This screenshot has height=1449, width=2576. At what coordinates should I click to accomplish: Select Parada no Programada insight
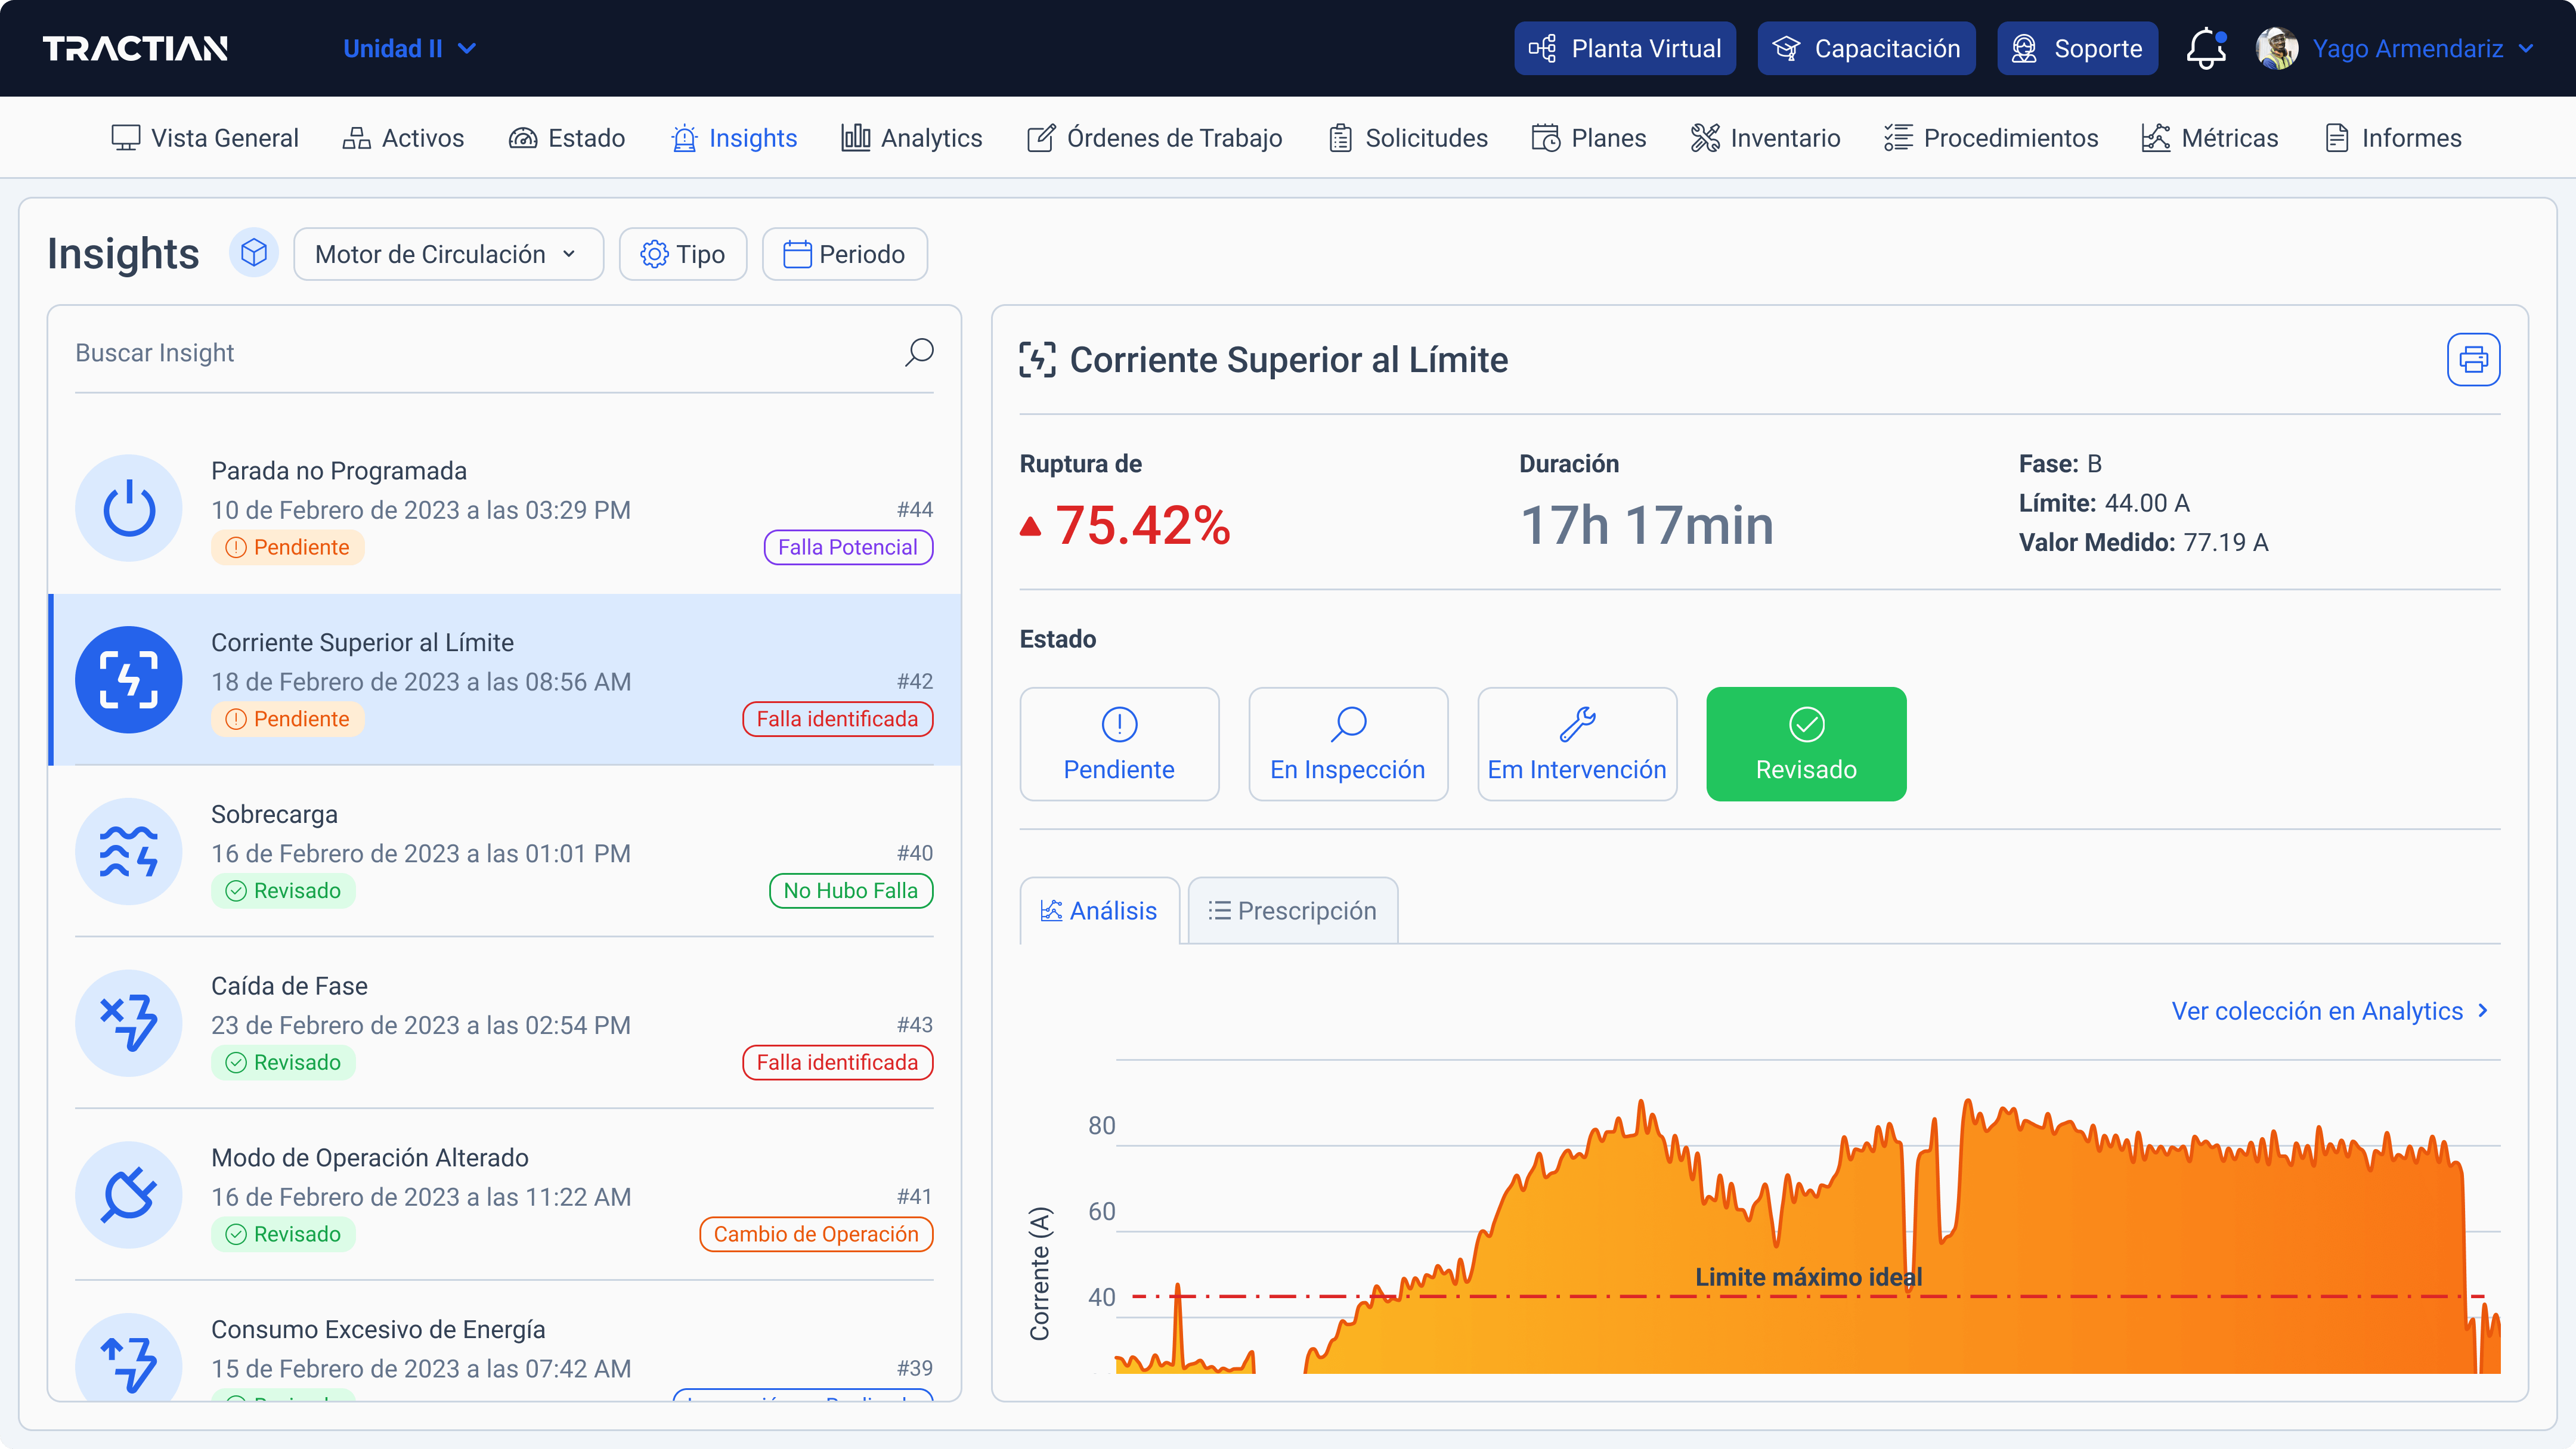tap(504, 508)
